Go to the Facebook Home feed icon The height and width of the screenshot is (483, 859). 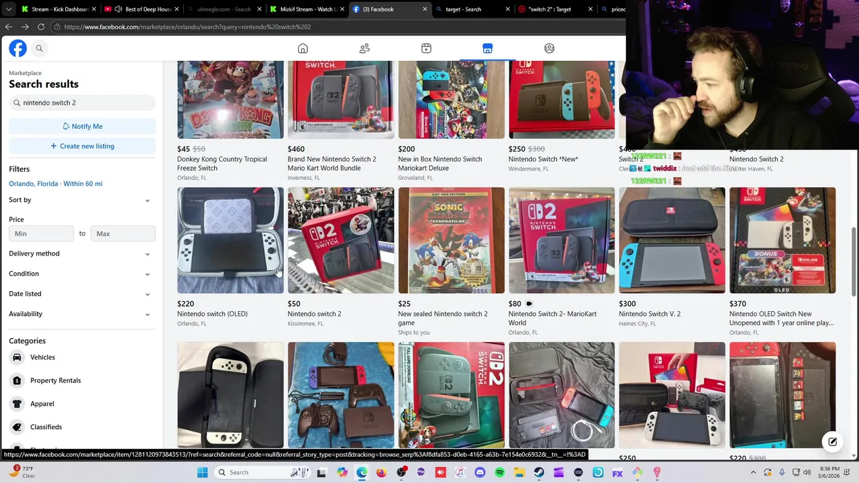(x=303, y=48)
